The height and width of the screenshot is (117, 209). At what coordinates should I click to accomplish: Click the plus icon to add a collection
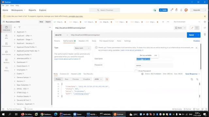(15, 27)
